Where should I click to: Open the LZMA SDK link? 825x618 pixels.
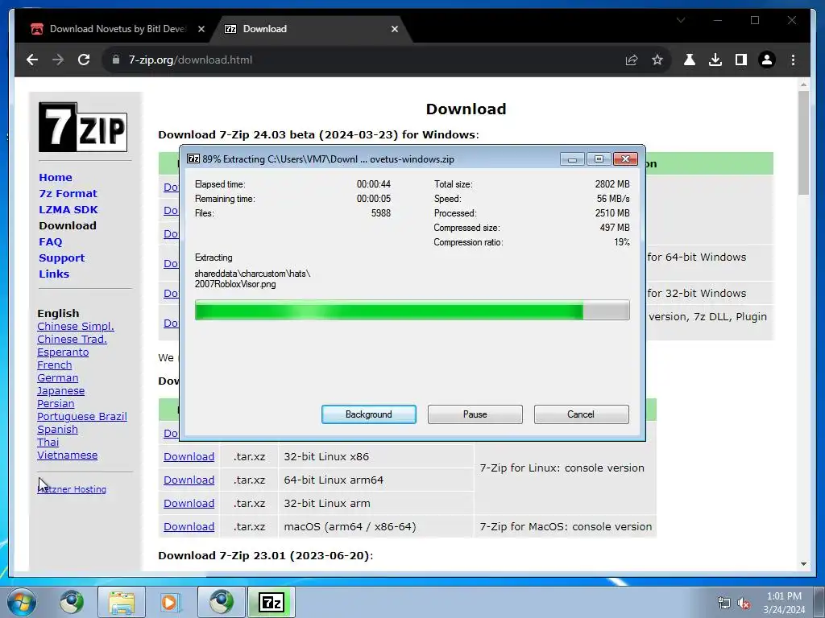(x=68, y=210)
